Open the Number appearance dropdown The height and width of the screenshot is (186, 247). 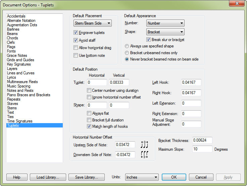click(165, 23)
